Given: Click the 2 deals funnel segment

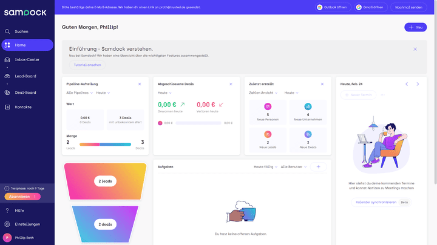Looking at the screenshot, I should tap(105, 224).
